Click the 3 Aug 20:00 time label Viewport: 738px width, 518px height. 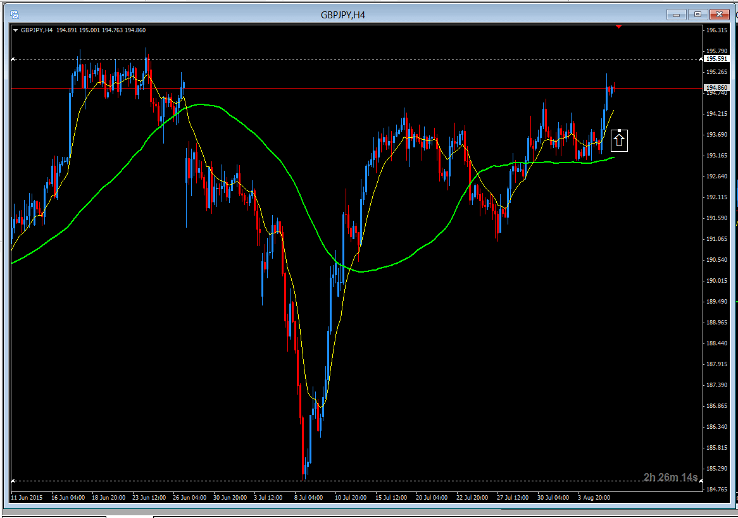(595, 498)
